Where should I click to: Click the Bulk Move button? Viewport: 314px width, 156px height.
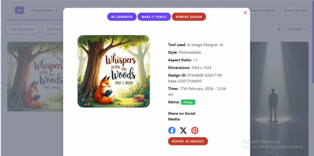tap(53, 29)
